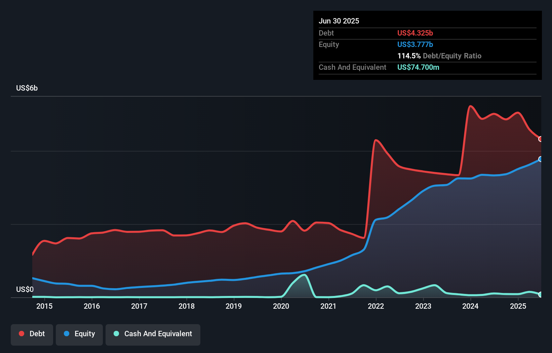Click the 114.5% Debt/Equity Ratio text
The height and width of the screenshot is (353, 552).
(439, 56)
